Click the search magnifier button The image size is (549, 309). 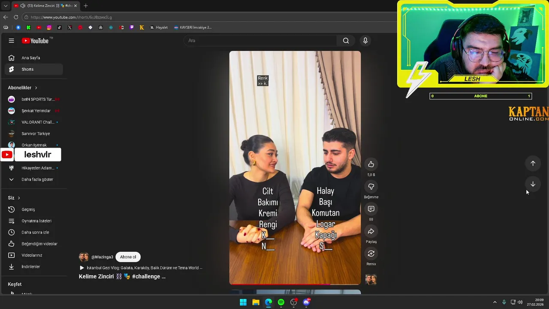pyautogui.click(x=346, y=41)
